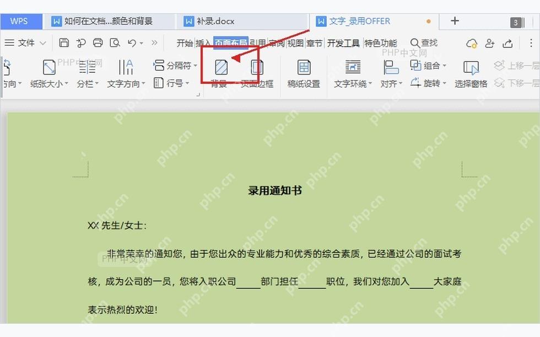Open the 组合 group dropdown
Screen dimensions: 540x337
(x=428, y=65)
